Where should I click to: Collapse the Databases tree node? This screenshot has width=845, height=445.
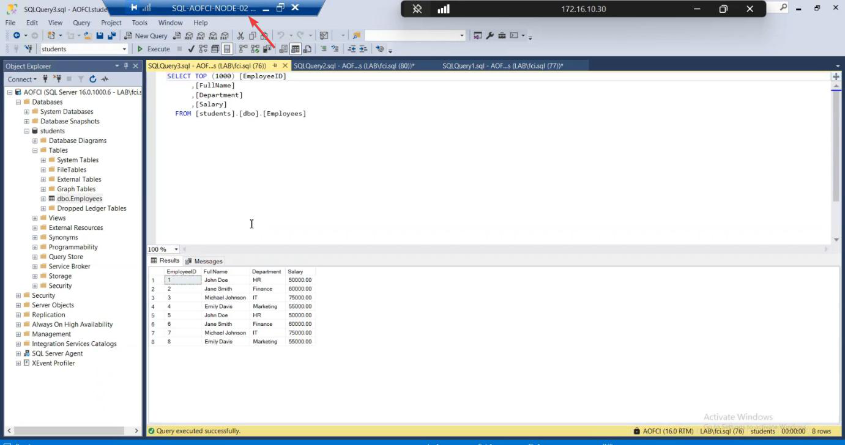click(x=18, y=102)
